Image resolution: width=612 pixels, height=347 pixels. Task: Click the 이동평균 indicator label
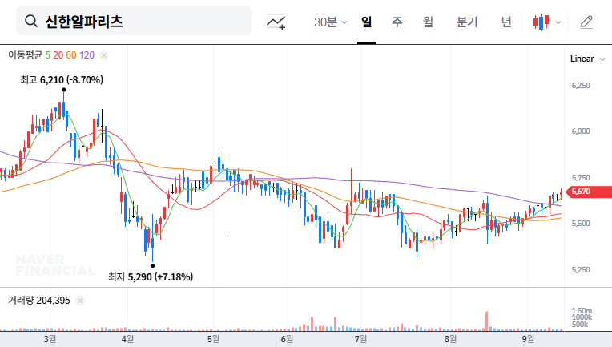click(25, 55)
